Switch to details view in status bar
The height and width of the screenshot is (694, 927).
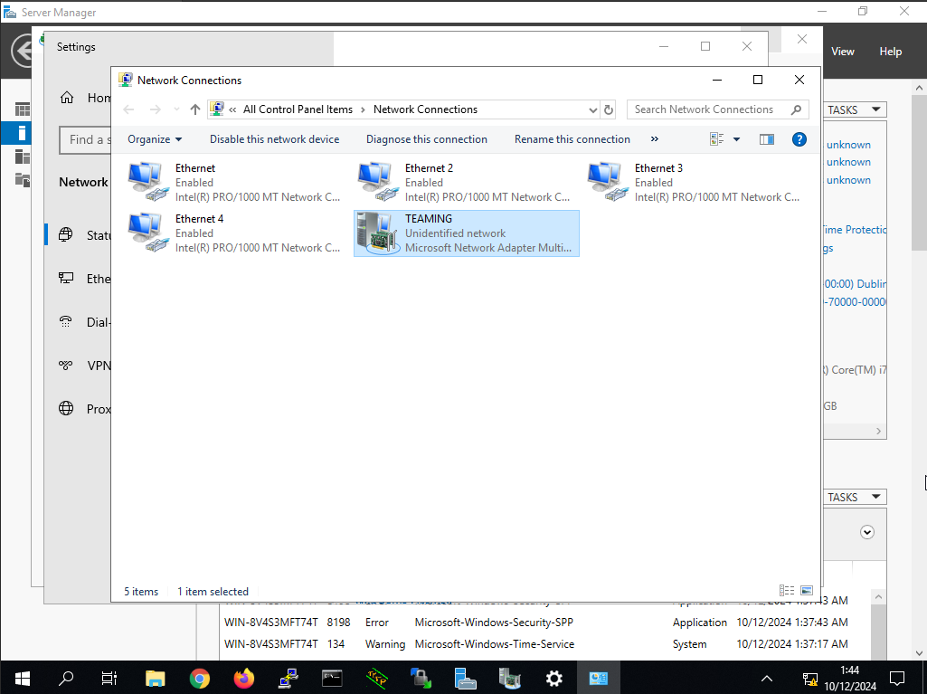(787, 591)
